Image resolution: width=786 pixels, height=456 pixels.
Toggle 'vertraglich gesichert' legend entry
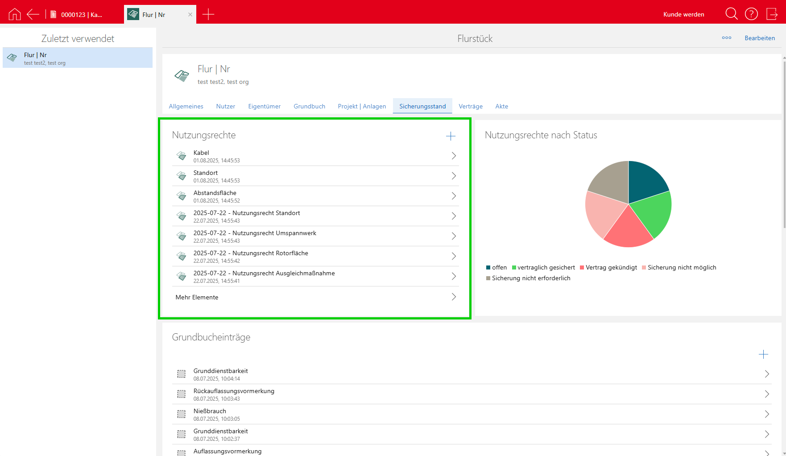[x=543, y=268]
